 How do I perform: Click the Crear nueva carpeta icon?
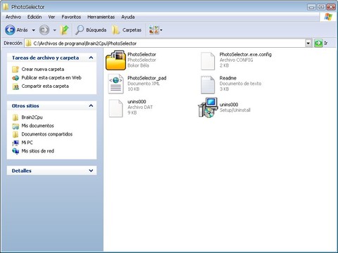[15, 70]
